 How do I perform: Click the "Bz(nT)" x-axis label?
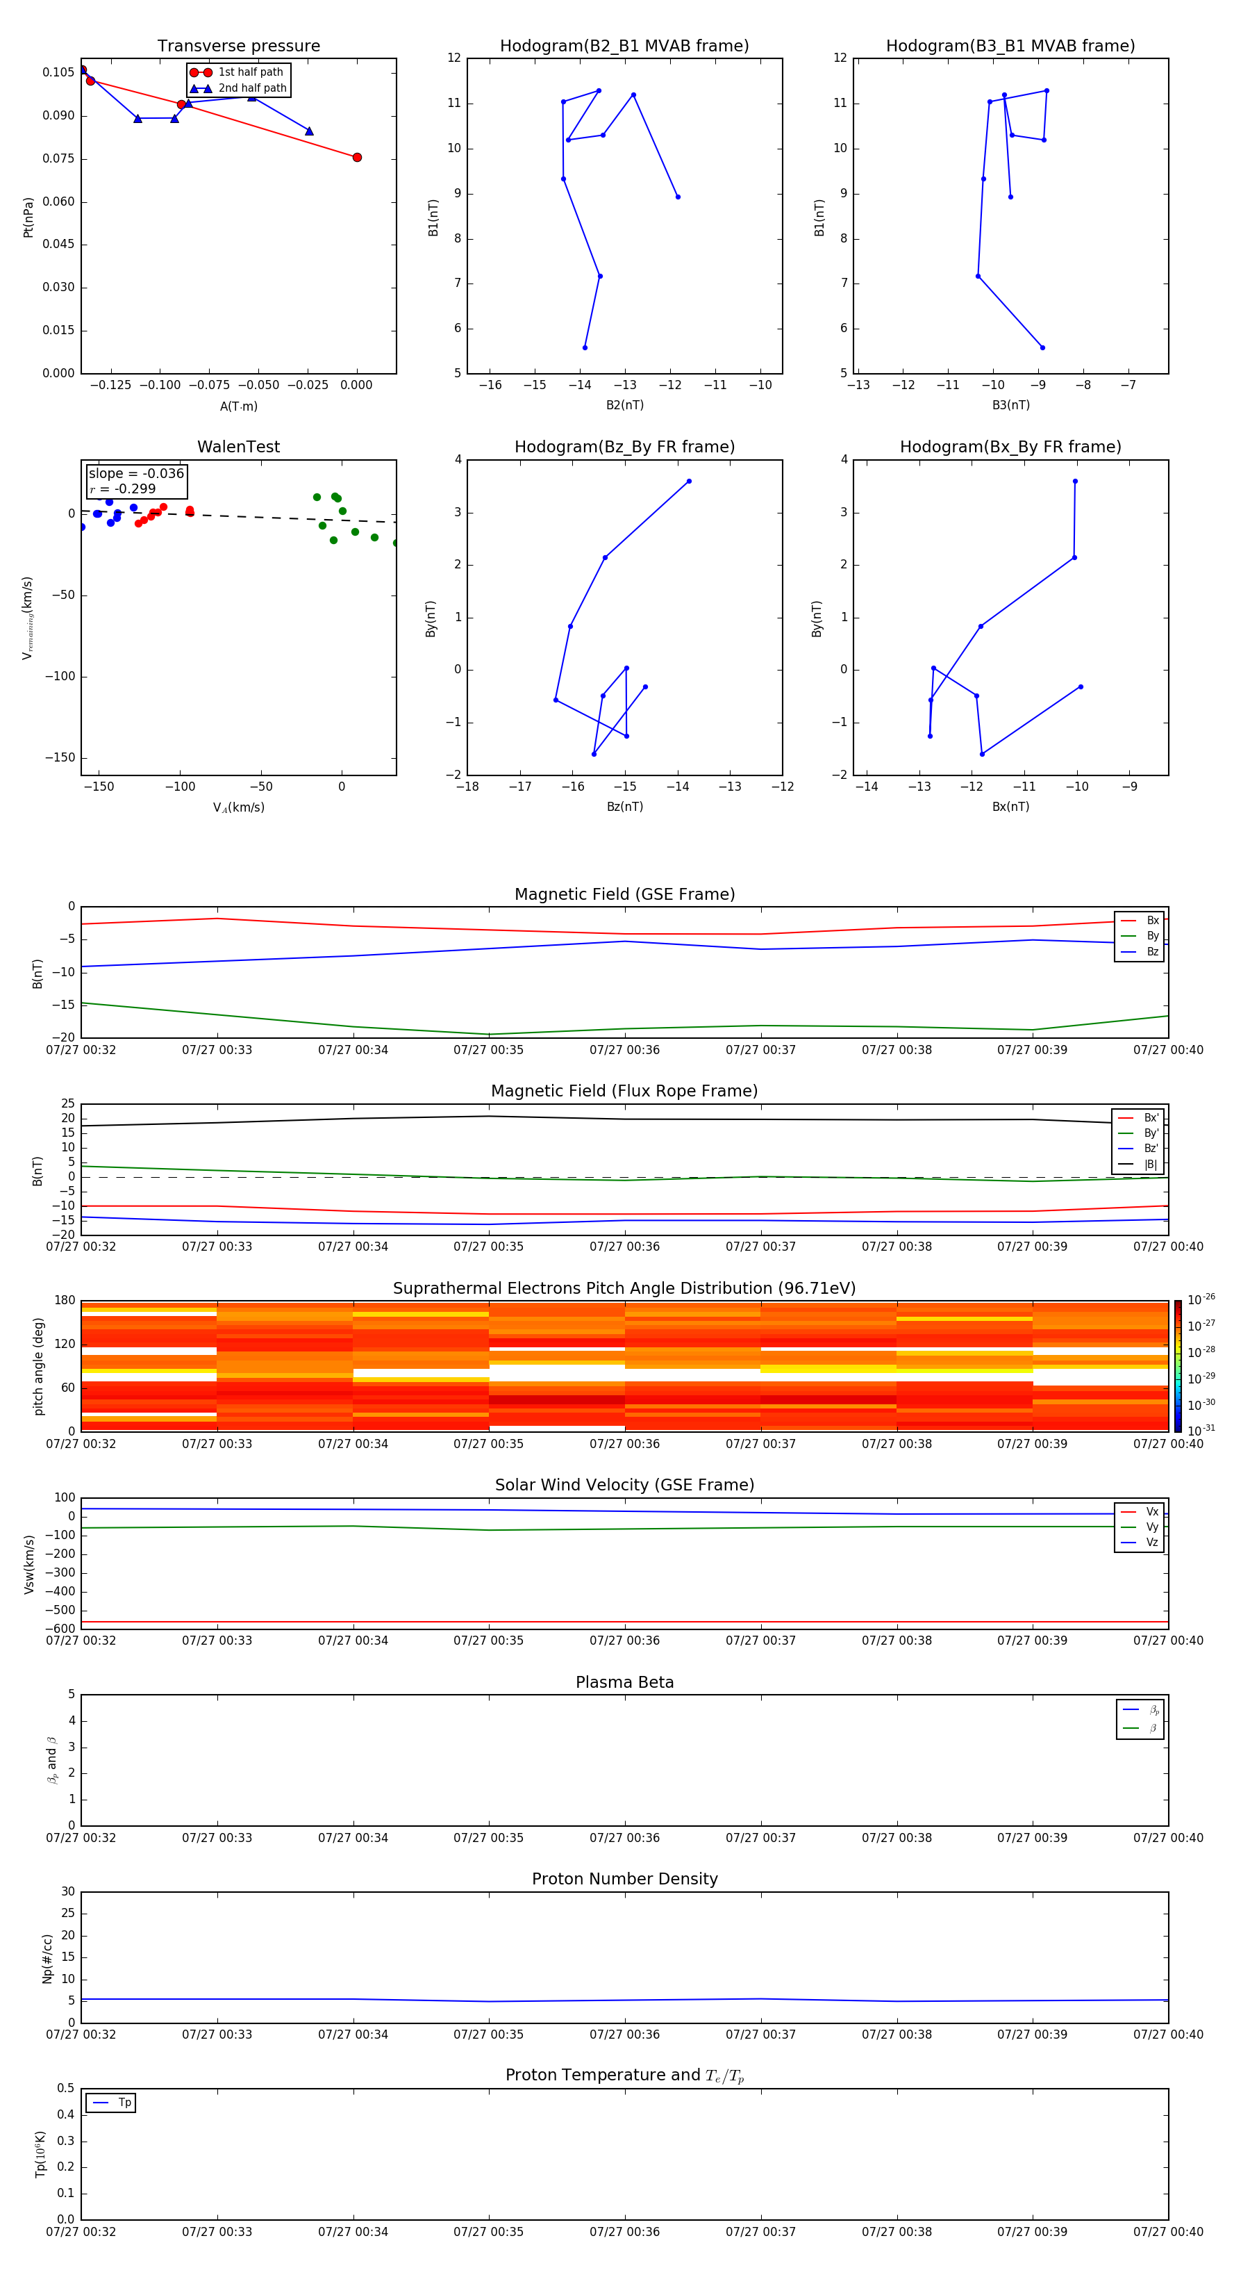624,807
